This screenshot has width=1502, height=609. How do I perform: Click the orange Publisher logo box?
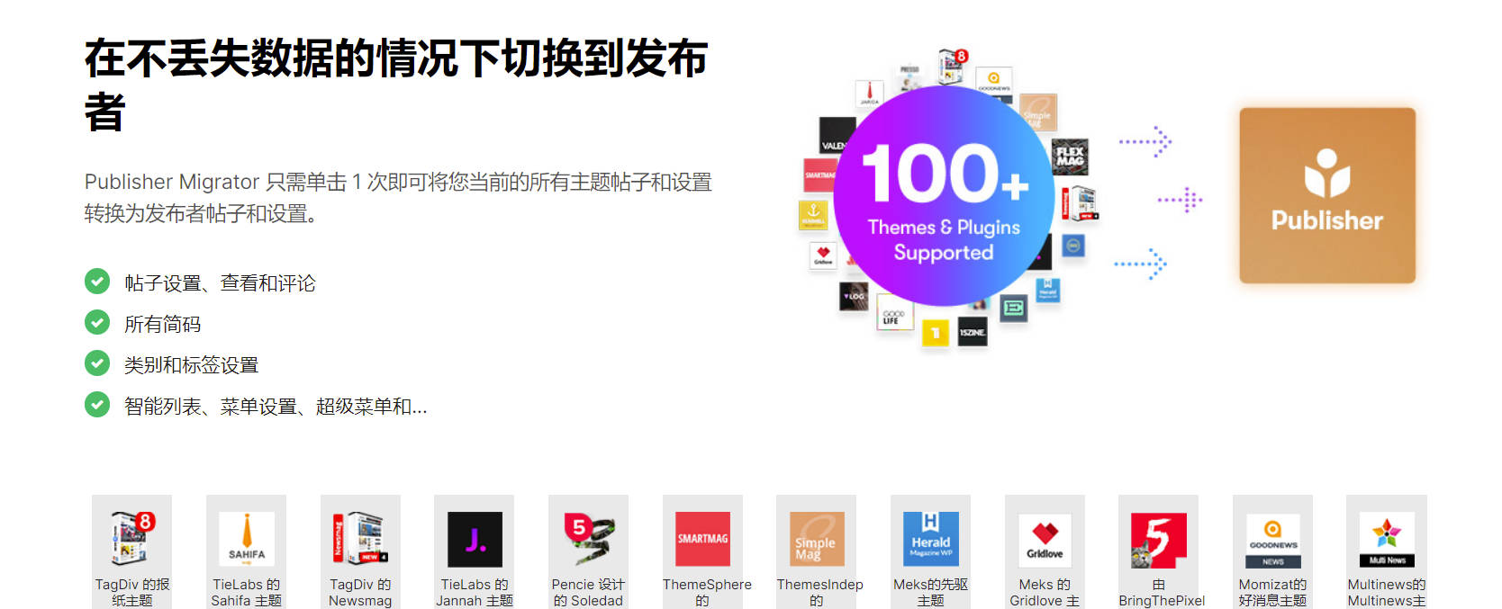[1326, 195]
